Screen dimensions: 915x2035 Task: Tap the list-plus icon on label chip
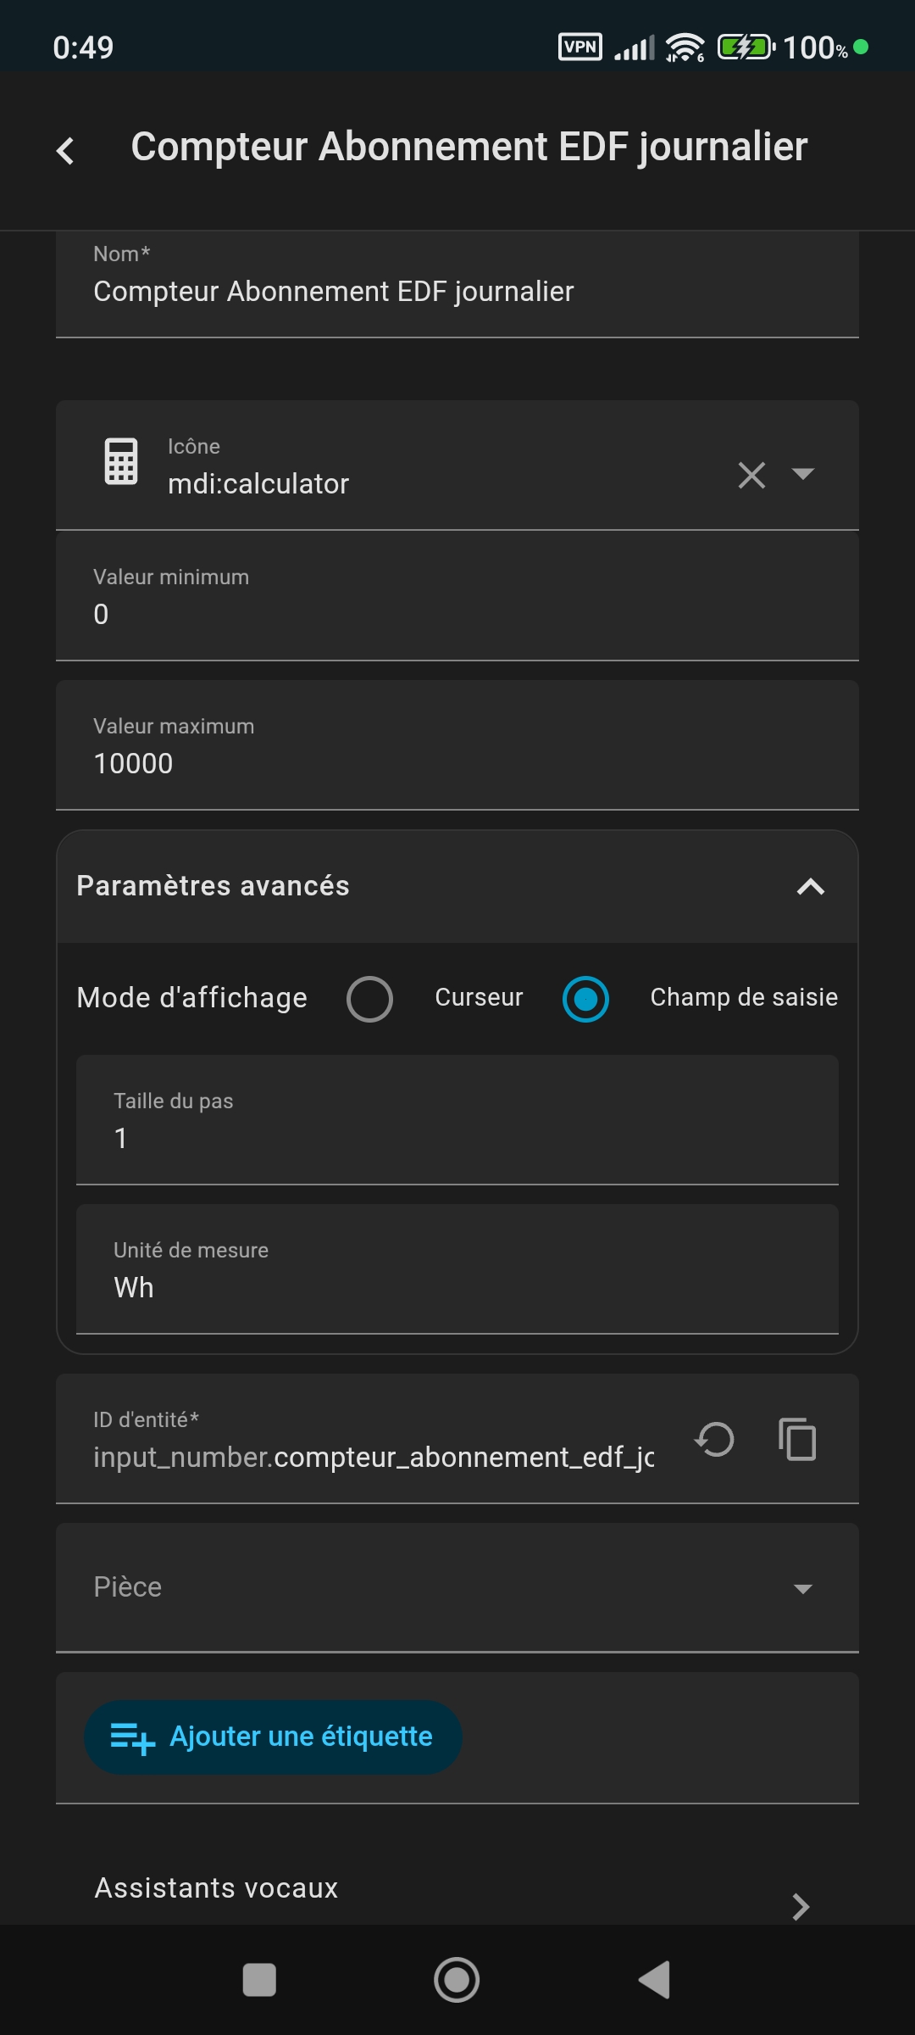[133, 1737]
